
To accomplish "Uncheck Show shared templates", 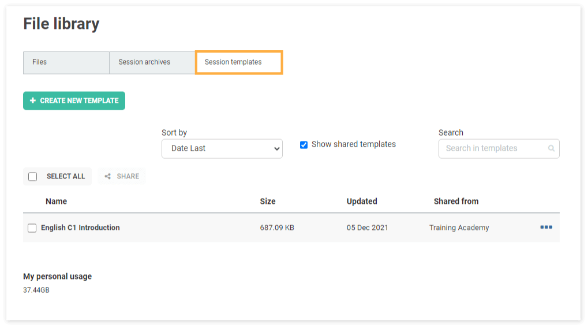I will (x=304, y=144).
